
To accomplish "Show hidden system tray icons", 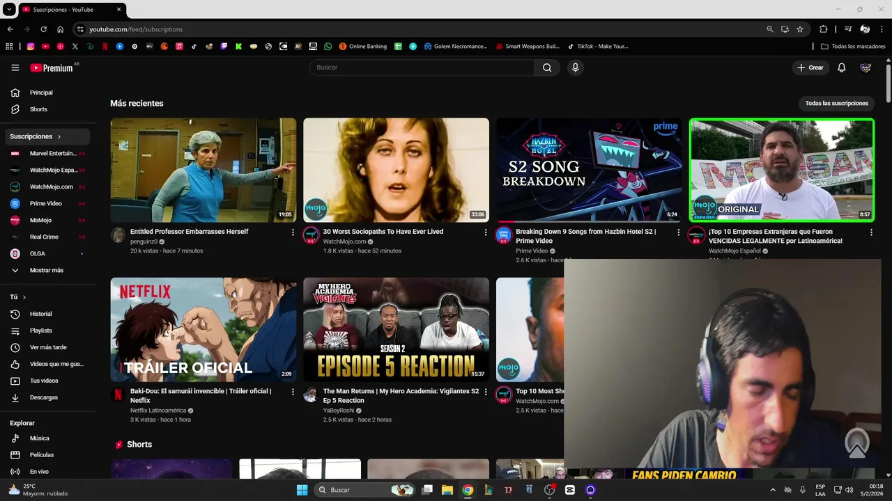I will click(x=772, y=490).
